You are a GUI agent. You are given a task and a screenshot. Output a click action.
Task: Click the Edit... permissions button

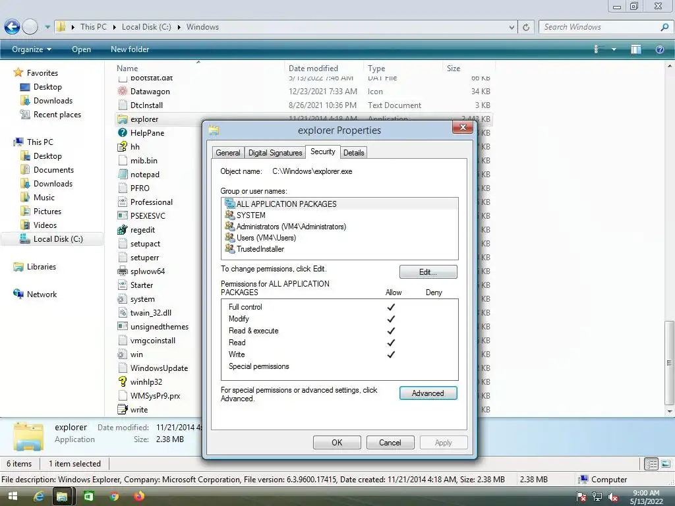pyautogui.click(x=428, y=272)
